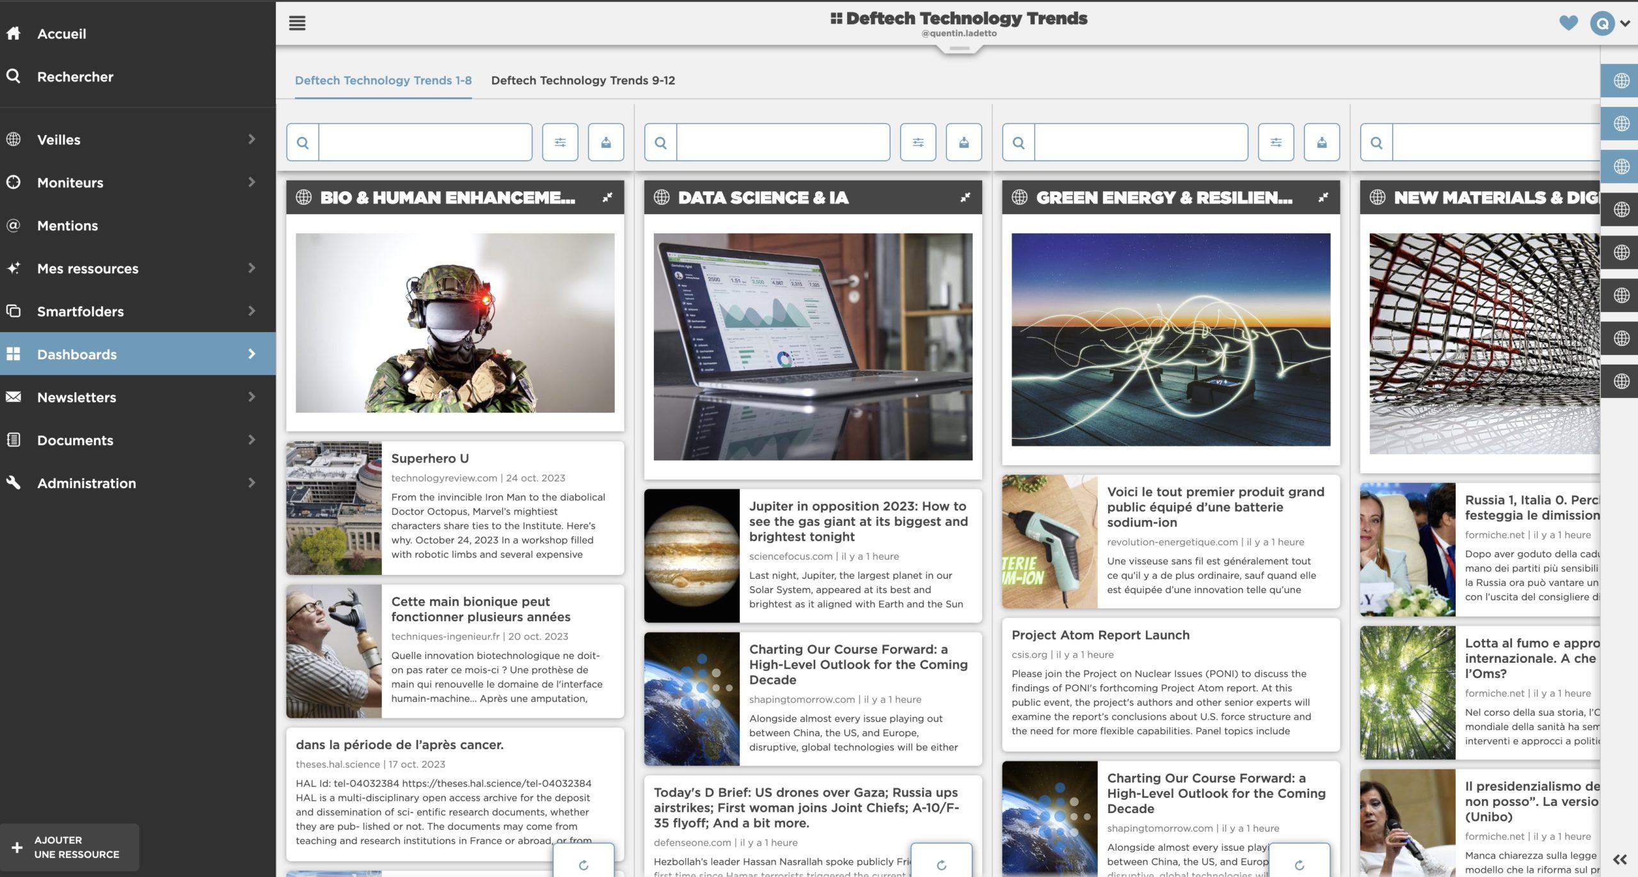Image resolution: width=1638 pixels, height=877 pixels.
Task: Click Ajouter une ressource button
Action: [x=69, y=847]
